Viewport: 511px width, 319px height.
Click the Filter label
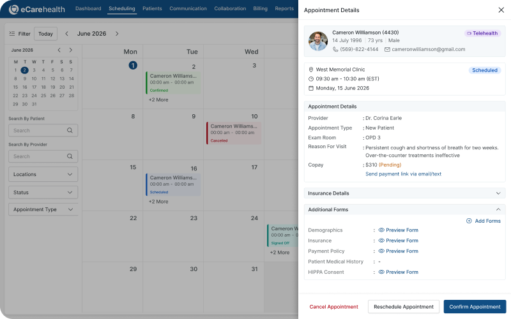24,34
